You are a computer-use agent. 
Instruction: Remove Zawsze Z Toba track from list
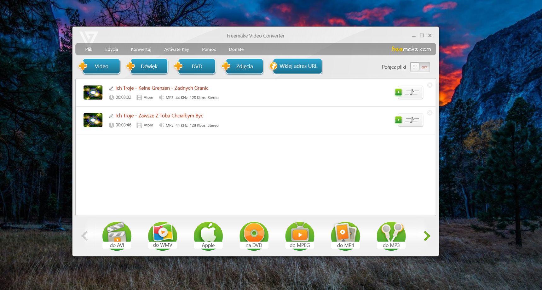[430, 113]
